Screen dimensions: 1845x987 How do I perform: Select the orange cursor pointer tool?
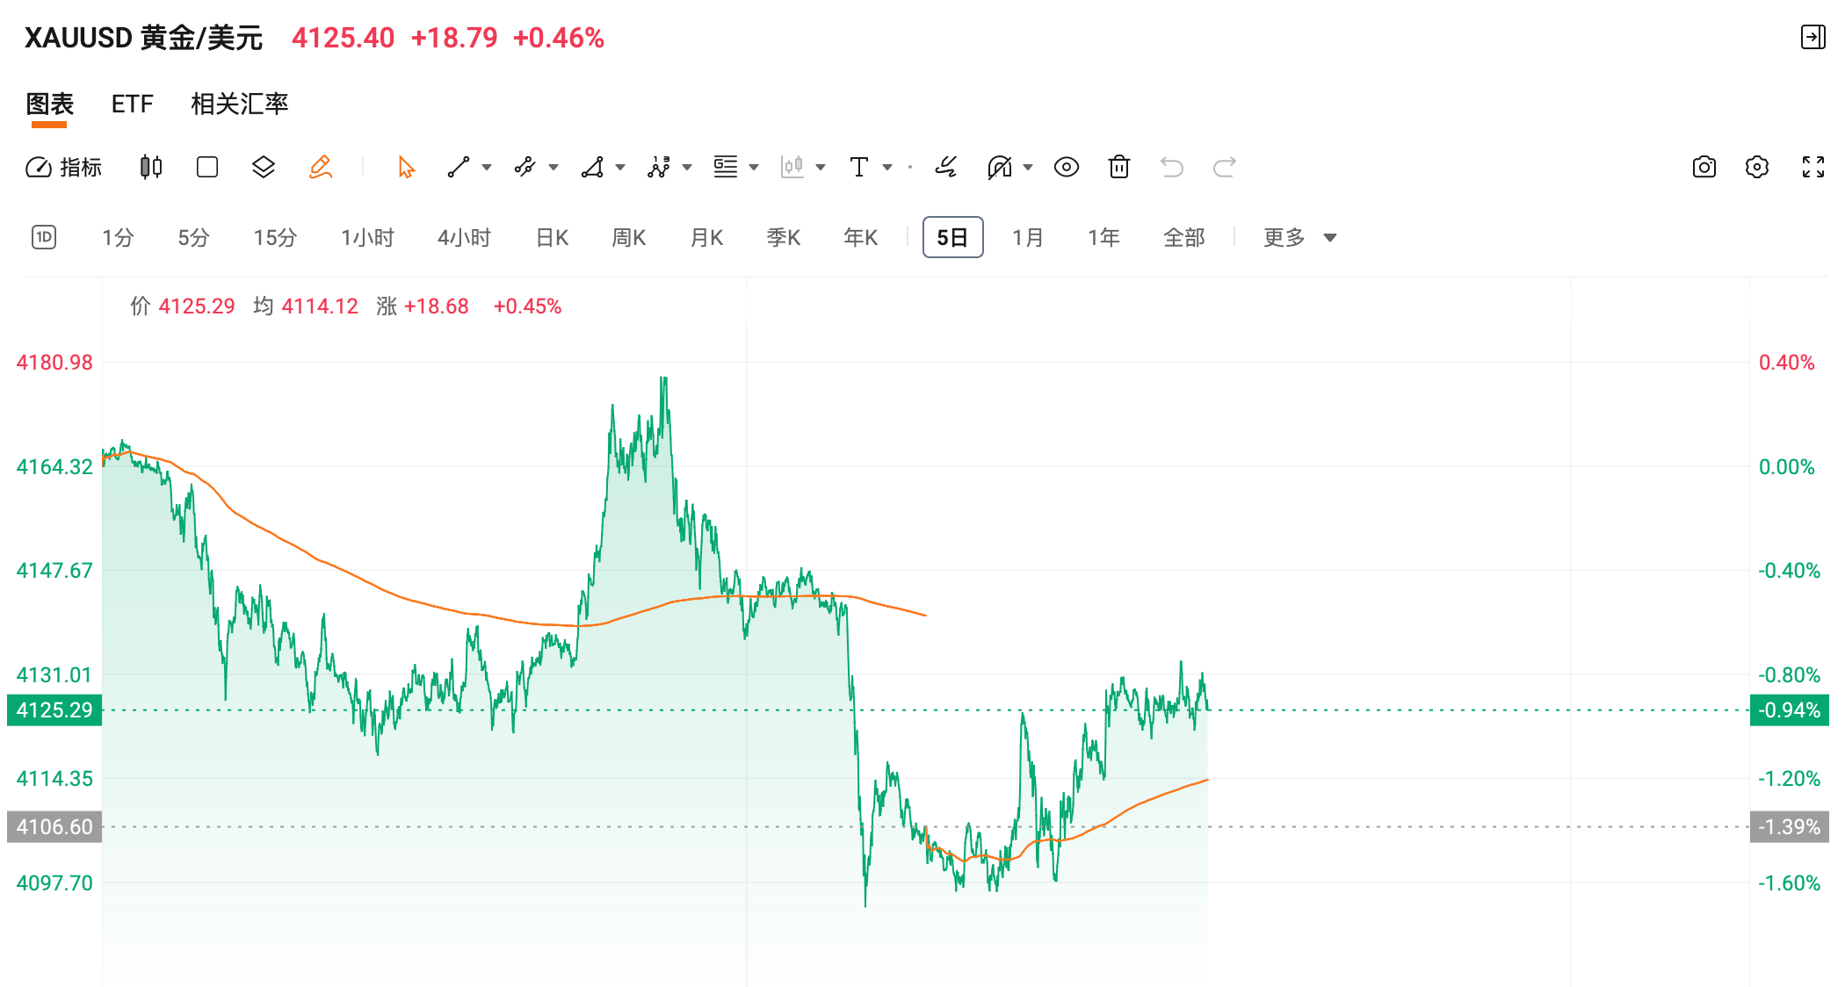pyautogui.click(x=405, y=167)
